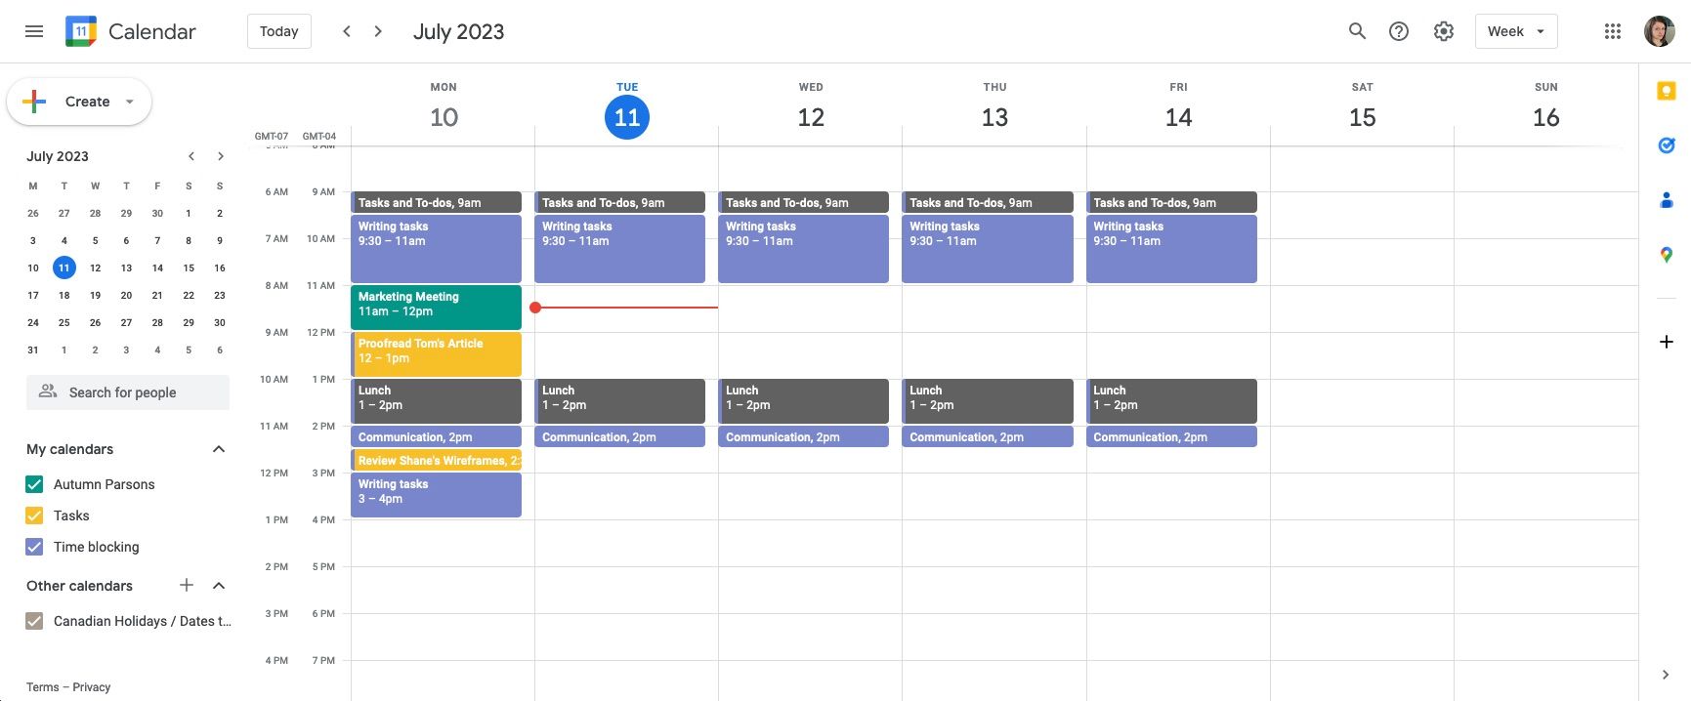This screenshot has height=701, width=1691.
Task: Open the Google apps grid
Action: [x=1613, y=31]
